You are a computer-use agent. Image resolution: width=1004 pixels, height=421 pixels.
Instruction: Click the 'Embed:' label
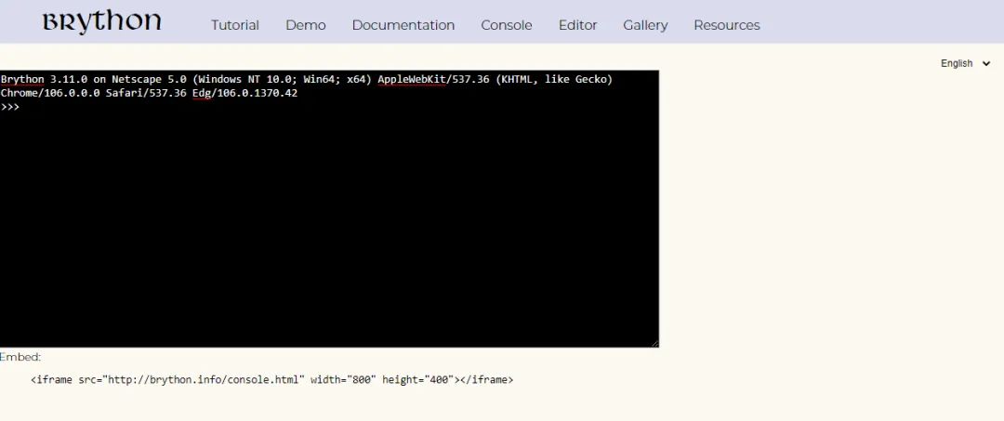click(x=20, y=357)
